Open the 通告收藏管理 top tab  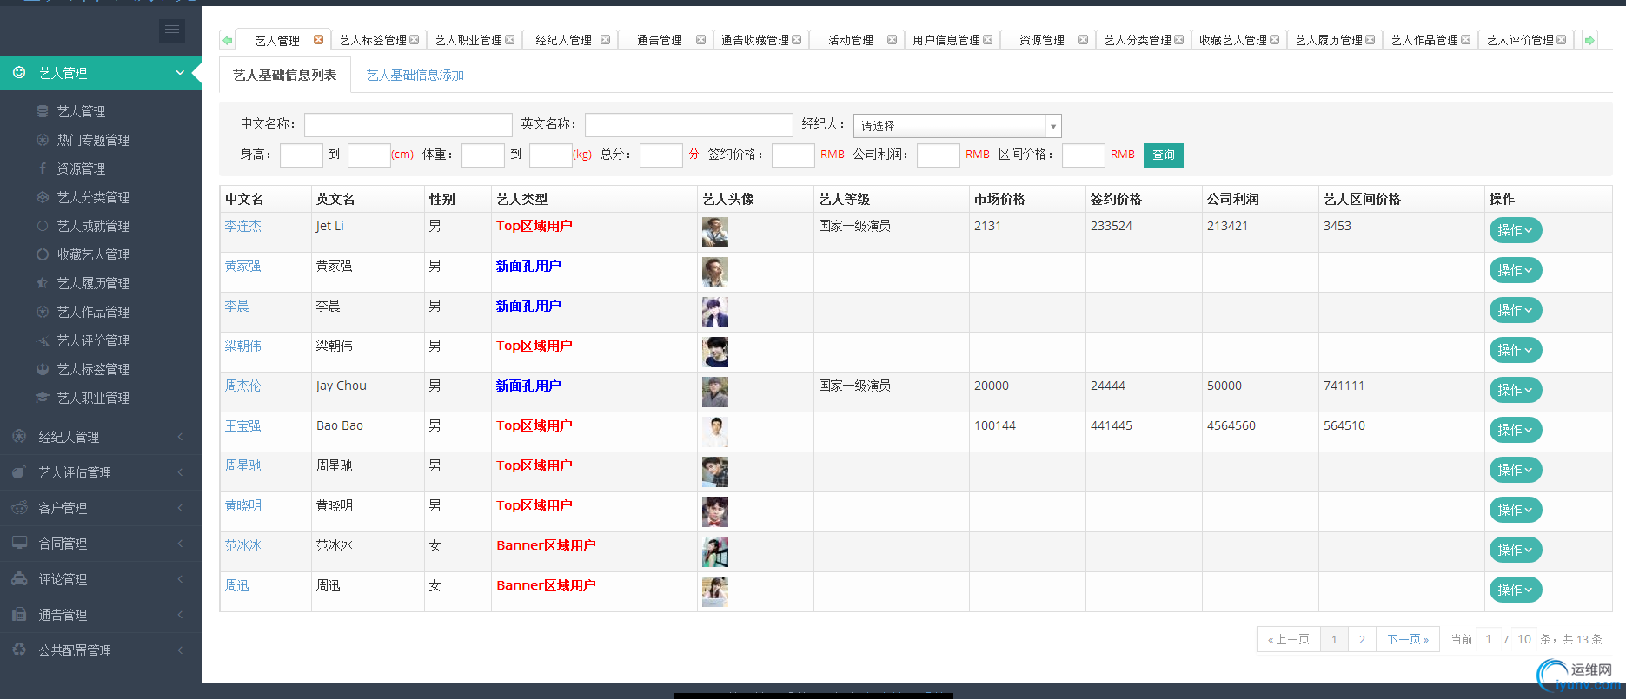(x=754, y=40)
